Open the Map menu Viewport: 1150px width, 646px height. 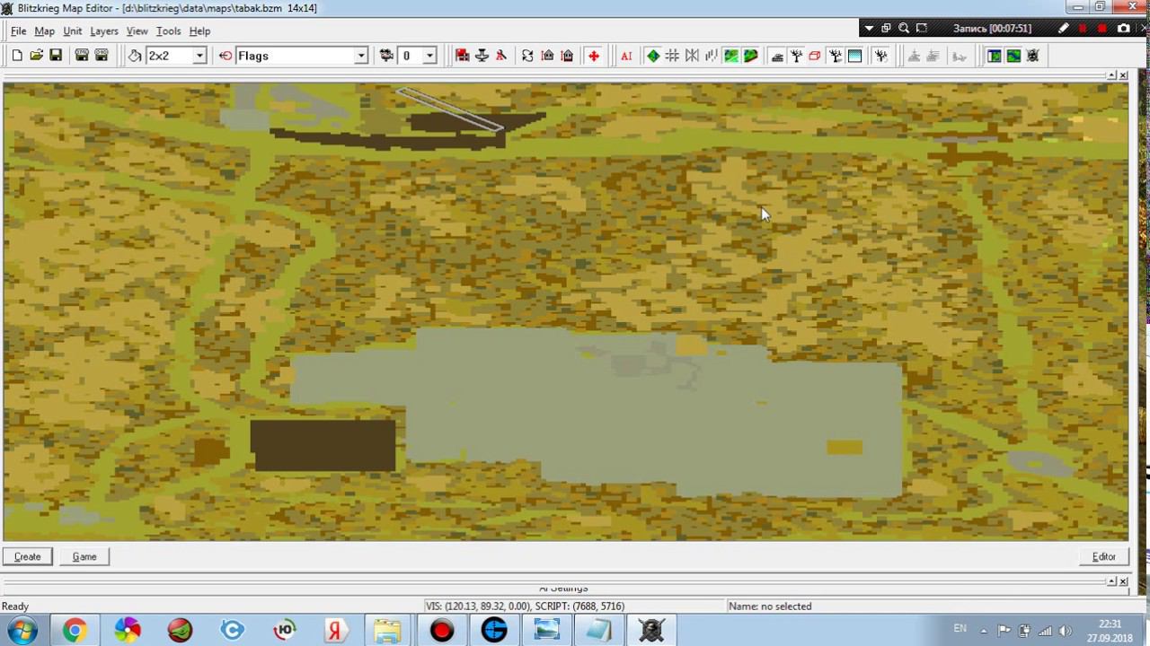pyautogui.click(x=44, y=31)
